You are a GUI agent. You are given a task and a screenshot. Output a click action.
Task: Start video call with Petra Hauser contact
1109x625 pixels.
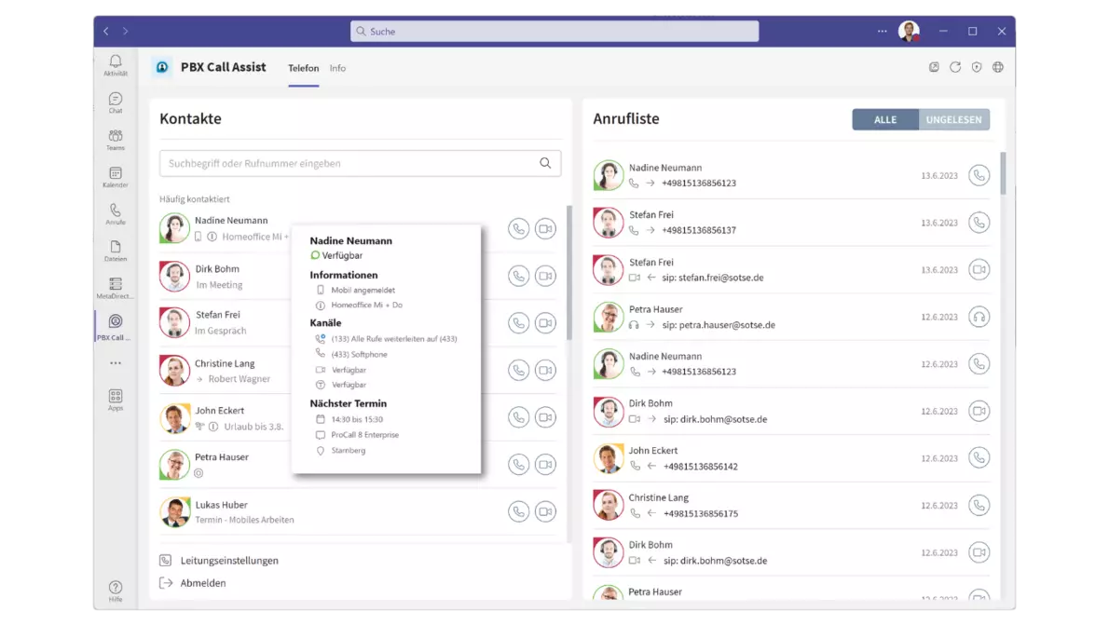[x=545, y=465]
